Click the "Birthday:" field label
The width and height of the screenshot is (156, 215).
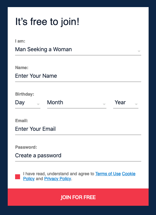[x=25, y=94]
